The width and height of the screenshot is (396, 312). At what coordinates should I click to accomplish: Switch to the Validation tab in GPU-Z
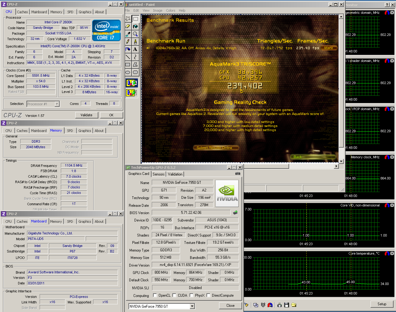175,174
